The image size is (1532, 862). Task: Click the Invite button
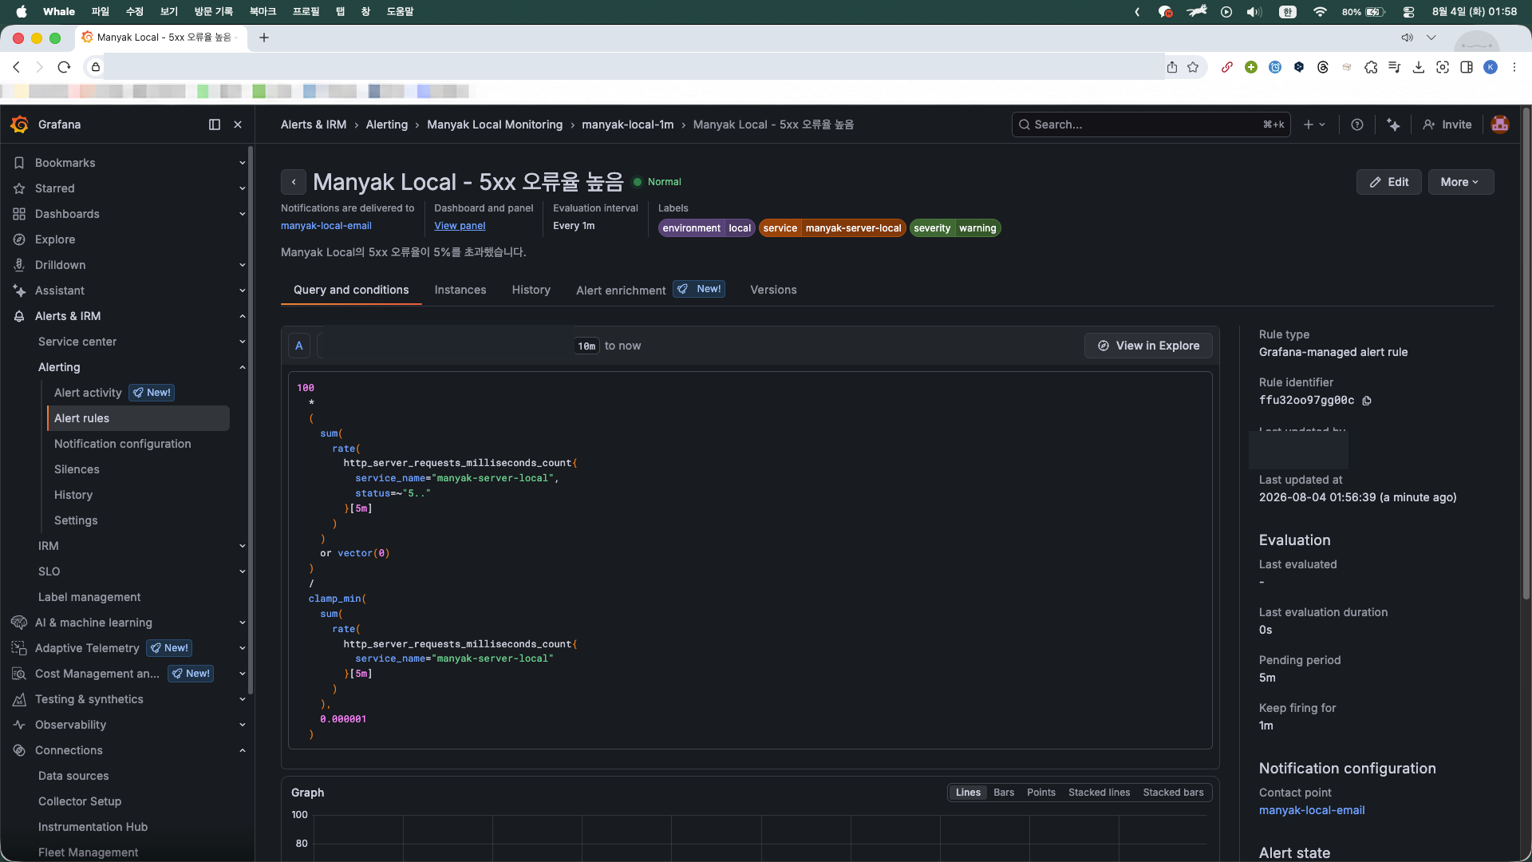coord(1447,125)
